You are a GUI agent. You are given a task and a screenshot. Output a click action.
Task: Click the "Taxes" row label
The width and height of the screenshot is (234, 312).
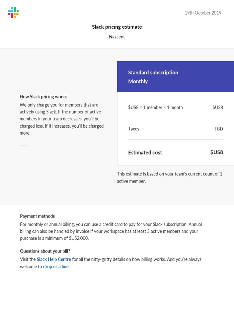point(133,129)
